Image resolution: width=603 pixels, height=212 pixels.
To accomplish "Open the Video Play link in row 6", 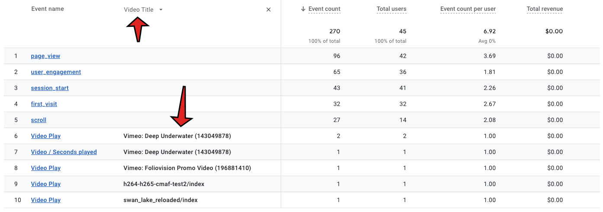I will [x=46, y=136].
